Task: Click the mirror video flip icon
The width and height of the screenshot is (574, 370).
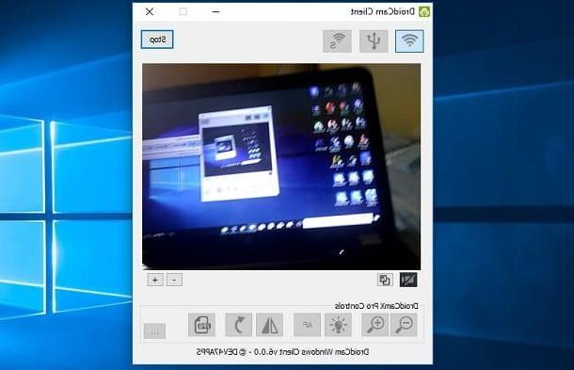Action: click(x=270, y=325)
